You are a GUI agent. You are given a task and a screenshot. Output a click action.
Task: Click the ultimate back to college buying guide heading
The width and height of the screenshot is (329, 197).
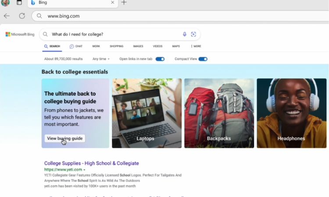(70, 98)
